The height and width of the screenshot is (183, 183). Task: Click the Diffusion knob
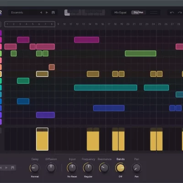click(51, 168)
